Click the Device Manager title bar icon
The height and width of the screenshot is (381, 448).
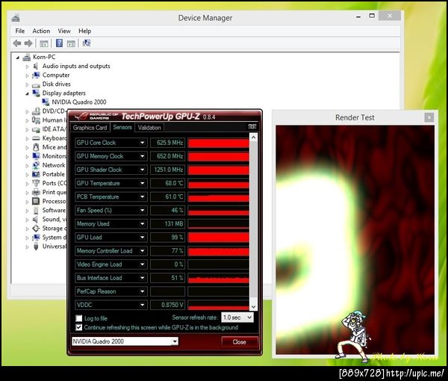click(16, 18)
